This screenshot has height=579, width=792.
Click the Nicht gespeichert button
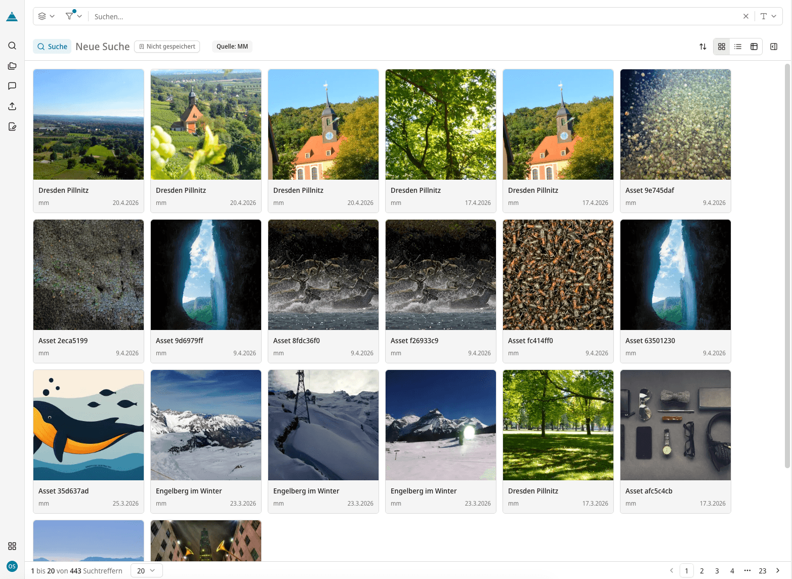[x=167, y=47]
